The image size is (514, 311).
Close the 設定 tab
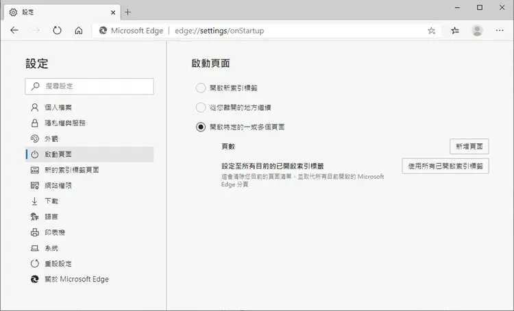click(x=113, y=12)
